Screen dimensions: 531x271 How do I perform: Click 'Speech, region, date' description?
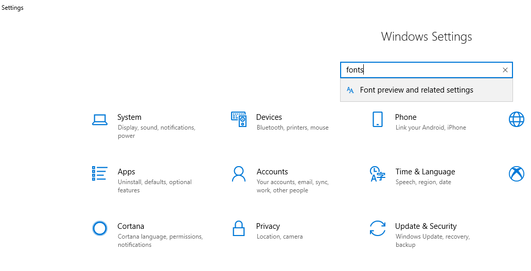(x=423, y=182)
